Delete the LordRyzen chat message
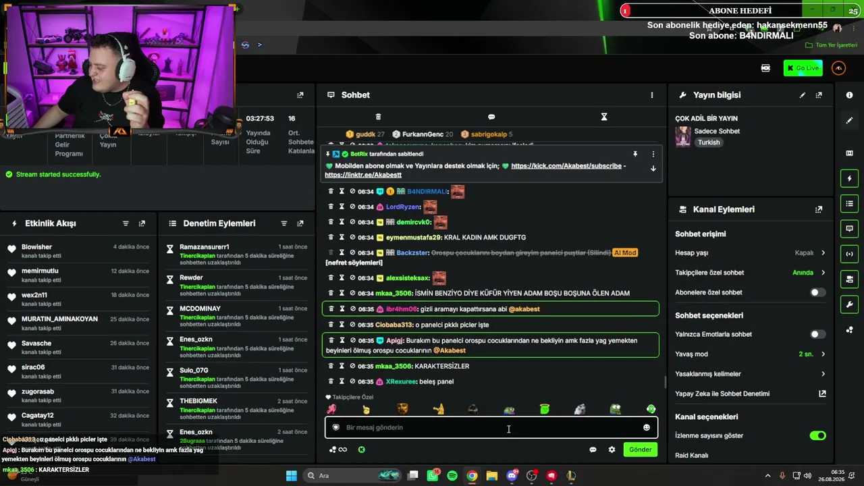 [x=331, y=207]
